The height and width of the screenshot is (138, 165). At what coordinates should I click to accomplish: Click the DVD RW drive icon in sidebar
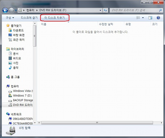[10, 105]
